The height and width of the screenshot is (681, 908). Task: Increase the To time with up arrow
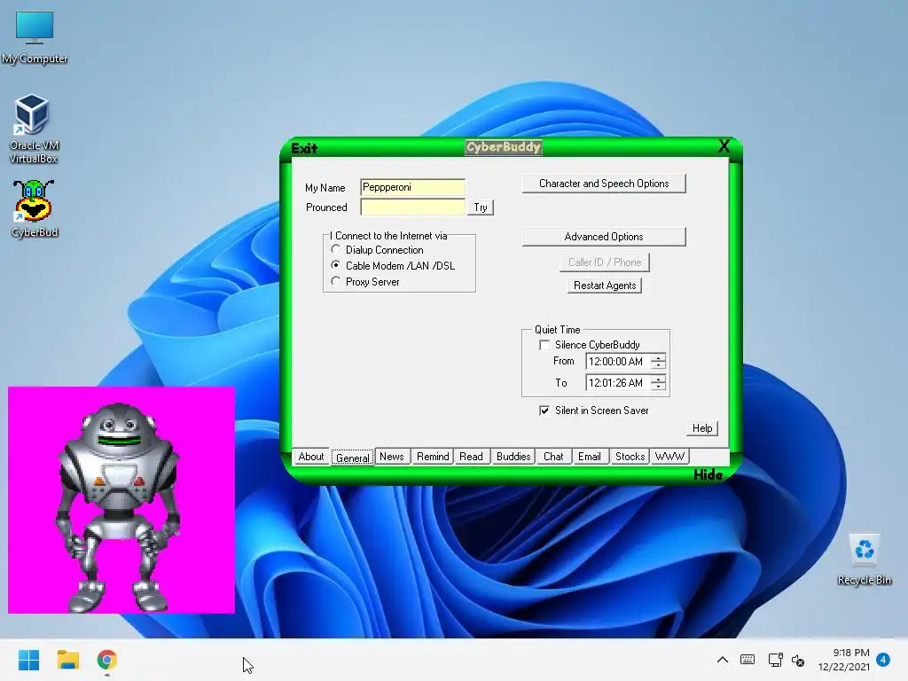(x=659, y=379)
